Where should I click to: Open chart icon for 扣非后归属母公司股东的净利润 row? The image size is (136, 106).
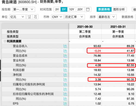65,94
